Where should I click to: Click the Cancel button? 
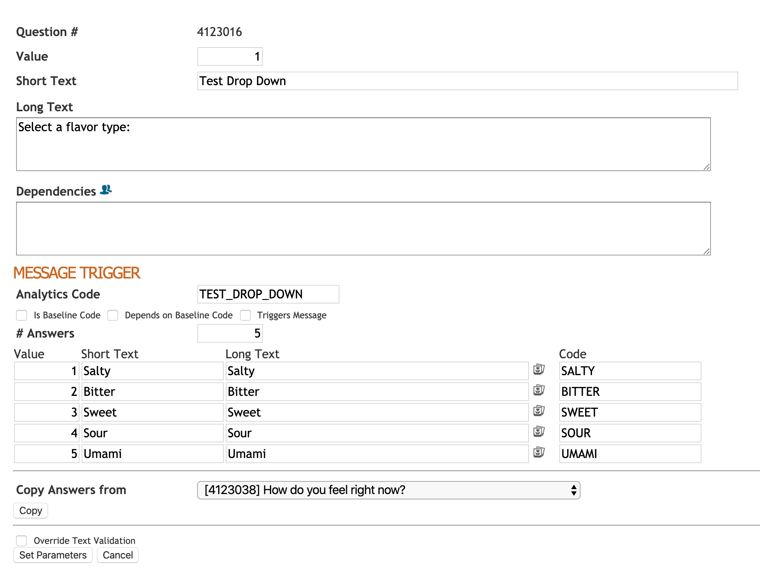tap(118, 555)
